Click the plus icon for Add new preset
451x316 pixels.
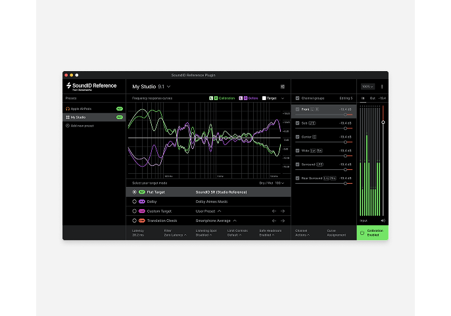click(68, 126)
